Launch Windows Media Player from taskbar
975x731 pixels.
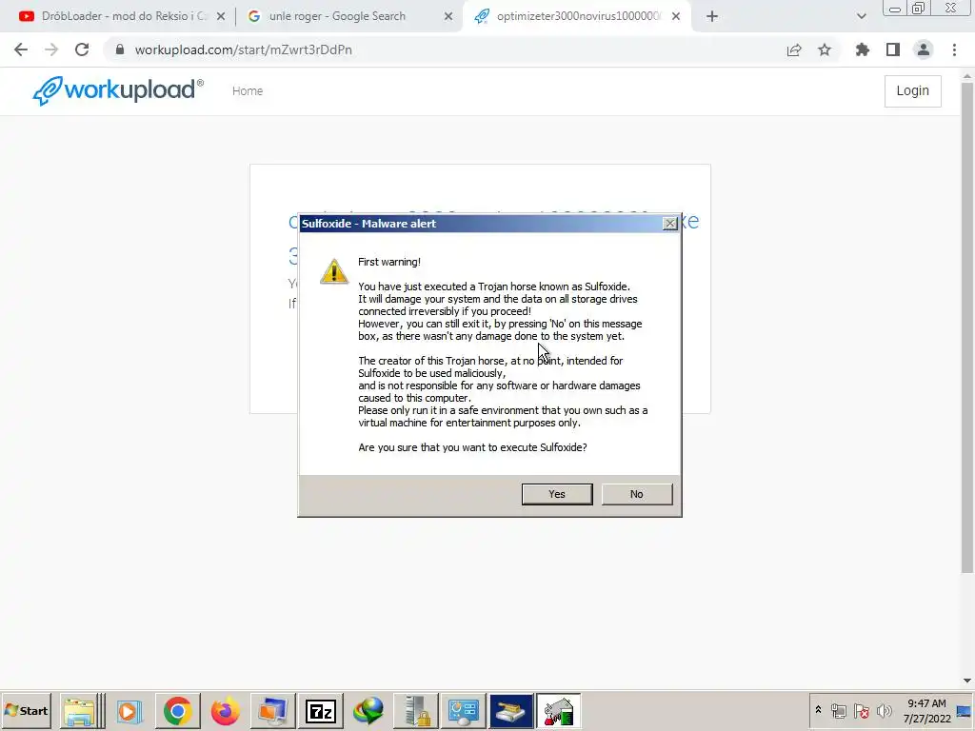129,711
